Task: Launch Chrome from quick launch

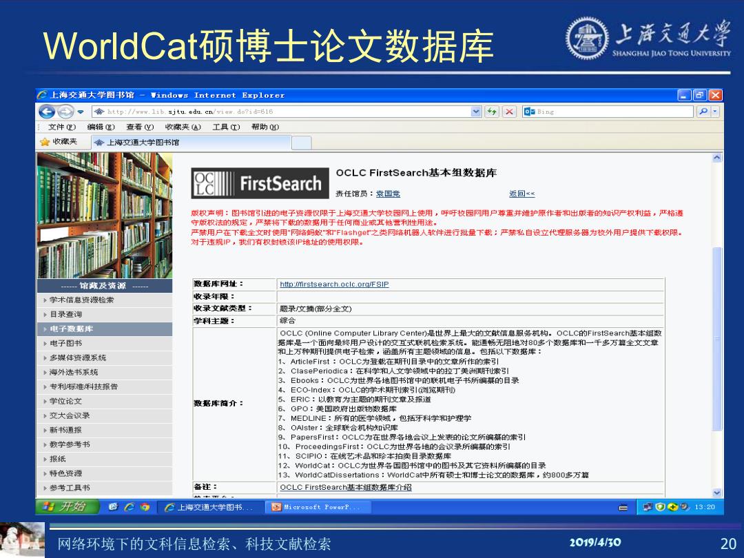Action: coord(145,507)
